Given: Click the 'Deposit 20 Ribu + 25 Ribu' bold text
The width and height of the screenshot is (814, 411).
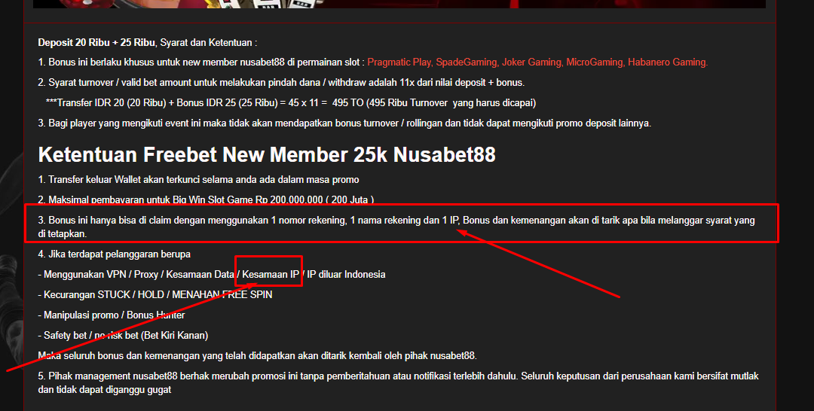Looking at the screenshot, I should click(96, 42).
